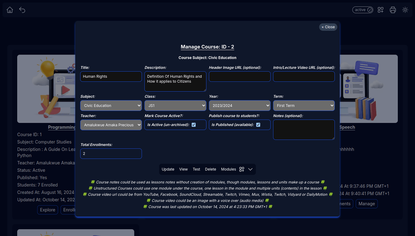Uncheck the Is Active (un-archived) checkbox

[194, 125]
